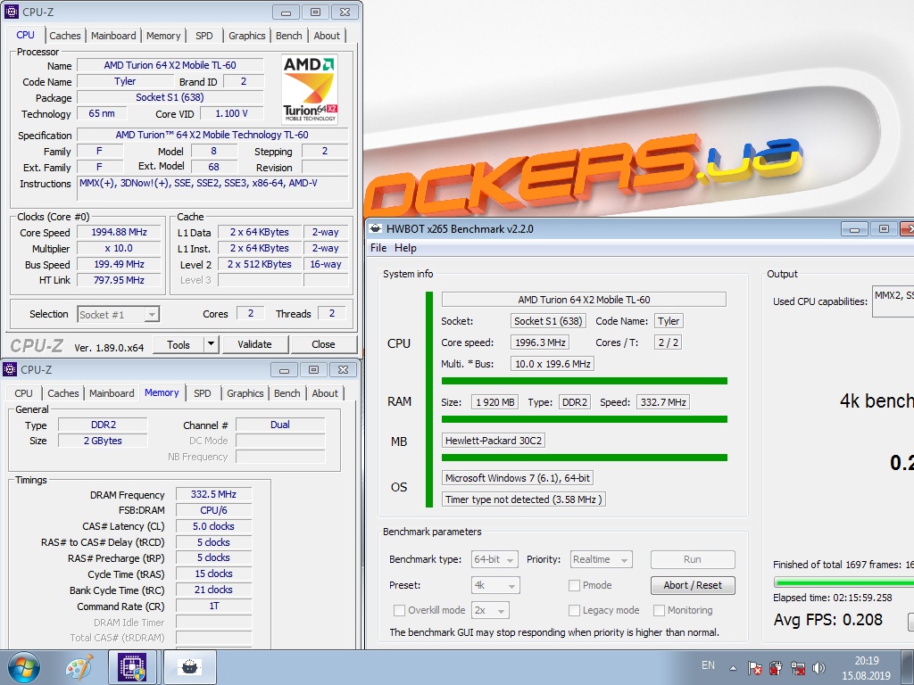Open Paint from the taskbar
This screenshot has width=914, height=685.
pyautogui.click(x=80, y=667)
